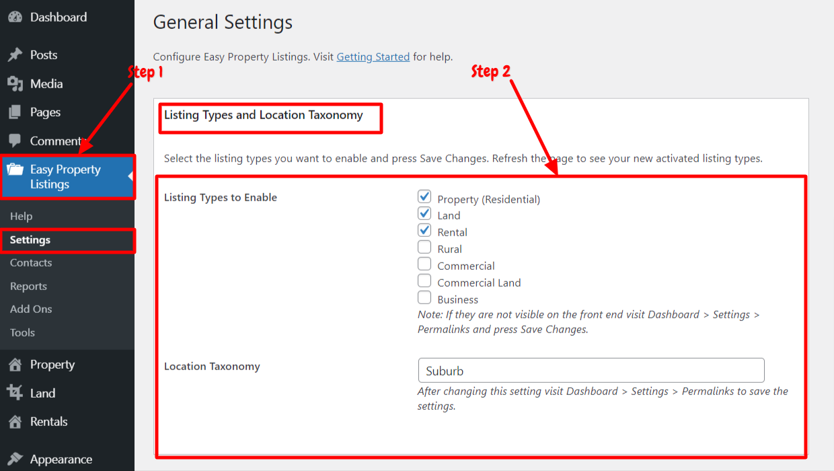Click the Pages icon in sidebar

click(15, 112)
